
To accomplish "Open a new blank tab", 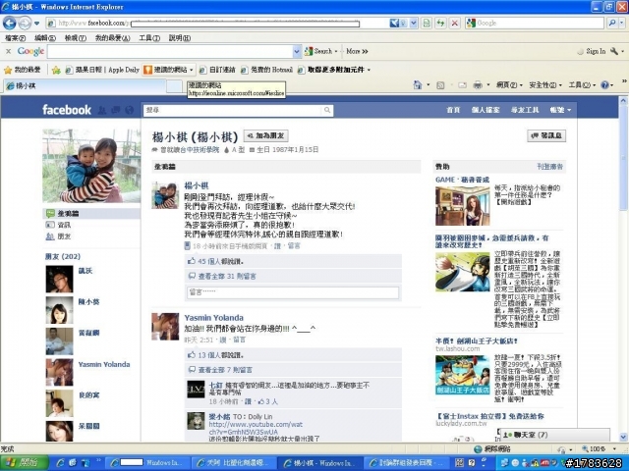I will coord(174,85).
